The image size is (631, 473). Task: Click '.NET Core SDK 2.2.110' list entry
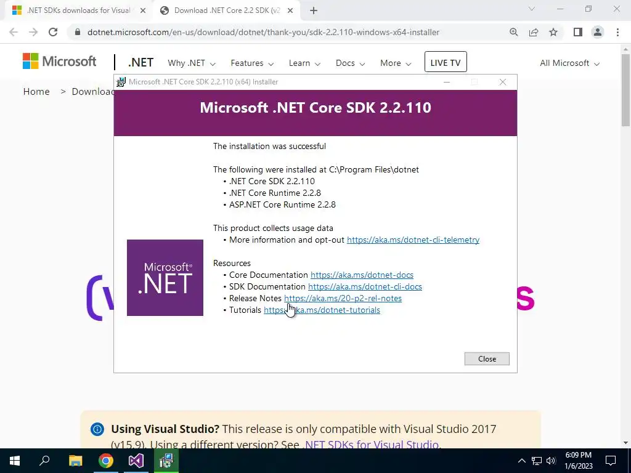coord(272,181)
